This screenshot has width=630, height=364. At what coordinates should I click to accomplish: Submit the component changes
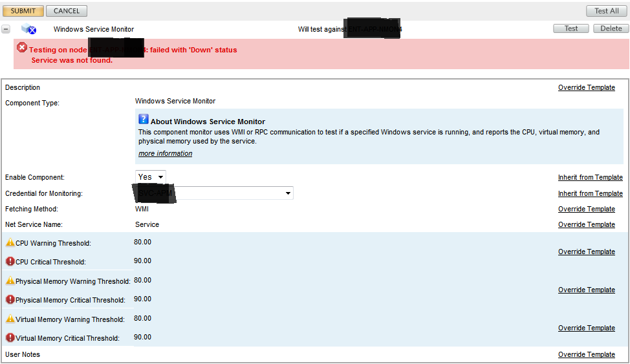click(x=23, y=11)
